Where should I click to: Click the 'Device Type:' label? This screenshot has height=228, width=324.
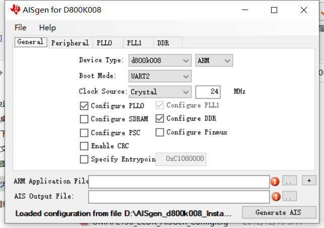[x=101, y=60]
